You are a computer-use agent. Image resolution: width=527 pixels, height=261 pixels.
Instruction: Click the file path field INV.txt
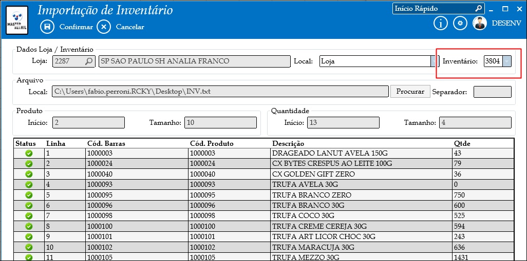click(220, 92)
